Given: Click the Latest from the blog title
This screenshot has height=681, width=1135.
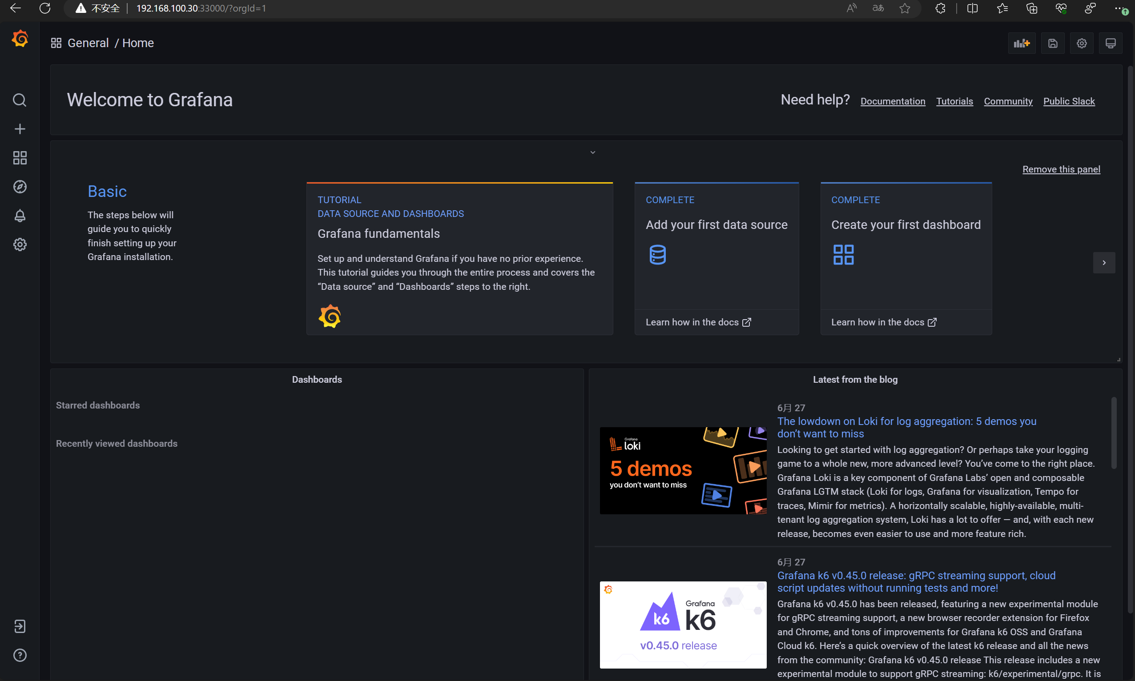Looking at the screenshot, I should click(x=855, y=380).
